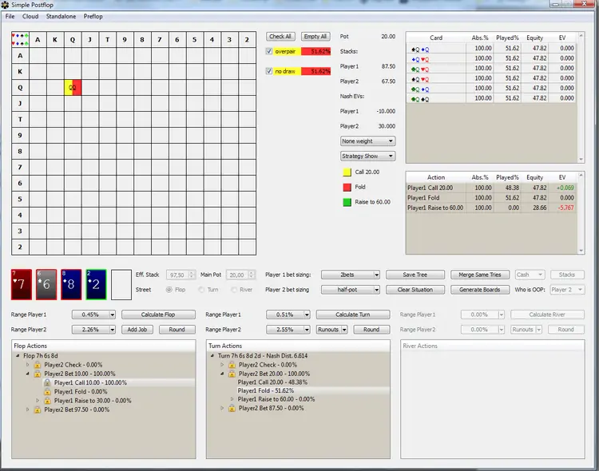Select the Flop street radio button
Image resolution: width=599 pixels, height=471 pixels.
[x=169, y=290]
